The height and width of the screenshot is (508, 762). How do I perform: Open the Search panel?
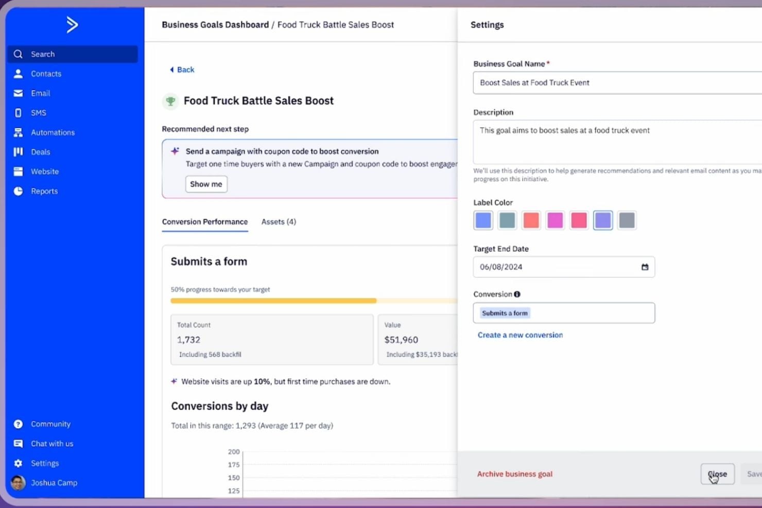(x=43, y=54)
